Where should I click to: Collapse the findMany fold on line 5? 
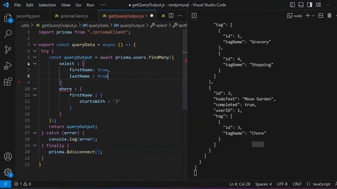tap(35, 57)
